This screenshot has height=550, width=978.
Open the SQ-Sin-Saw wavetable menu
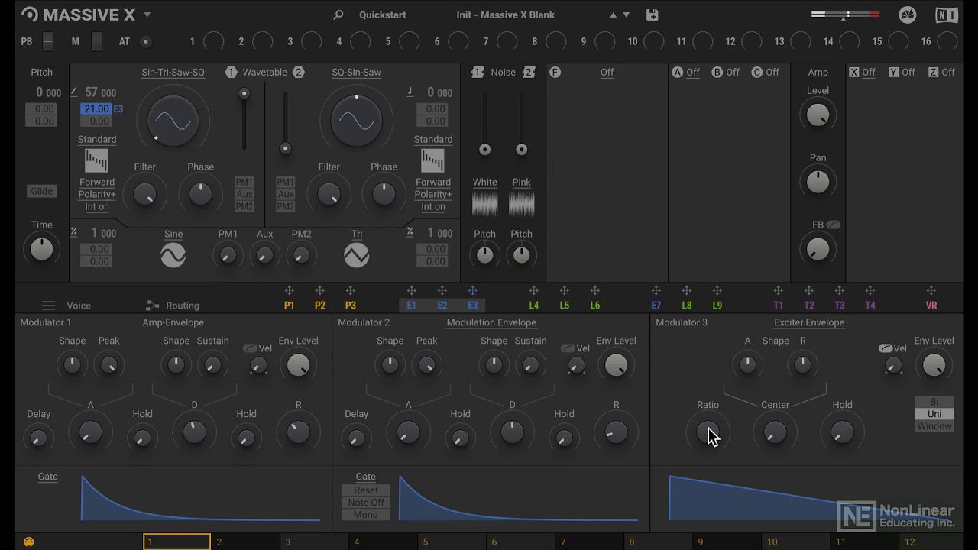[356, 73]
